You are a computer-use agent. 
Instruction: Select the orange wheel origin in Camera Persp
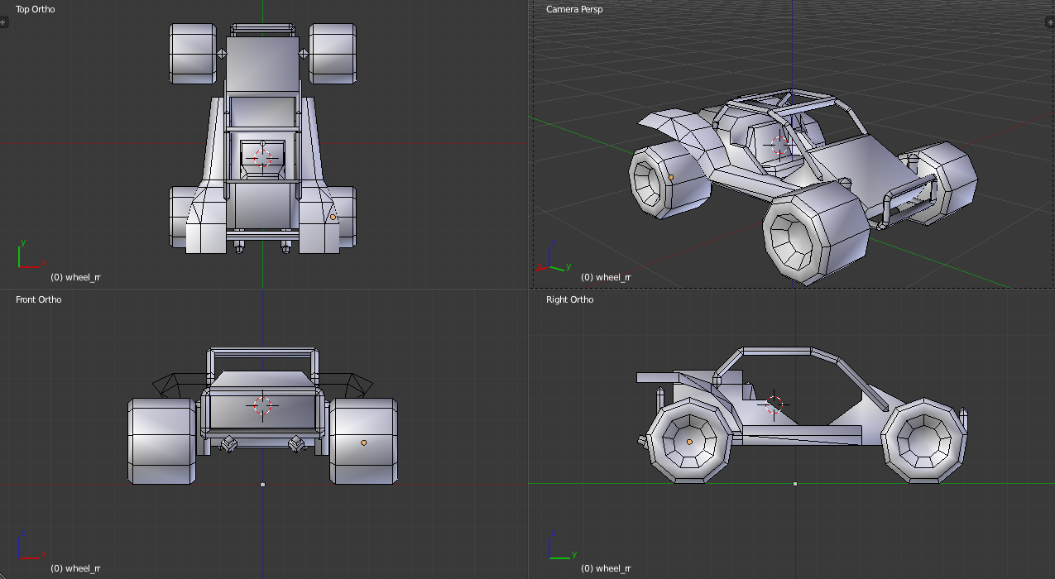[671, 177]
